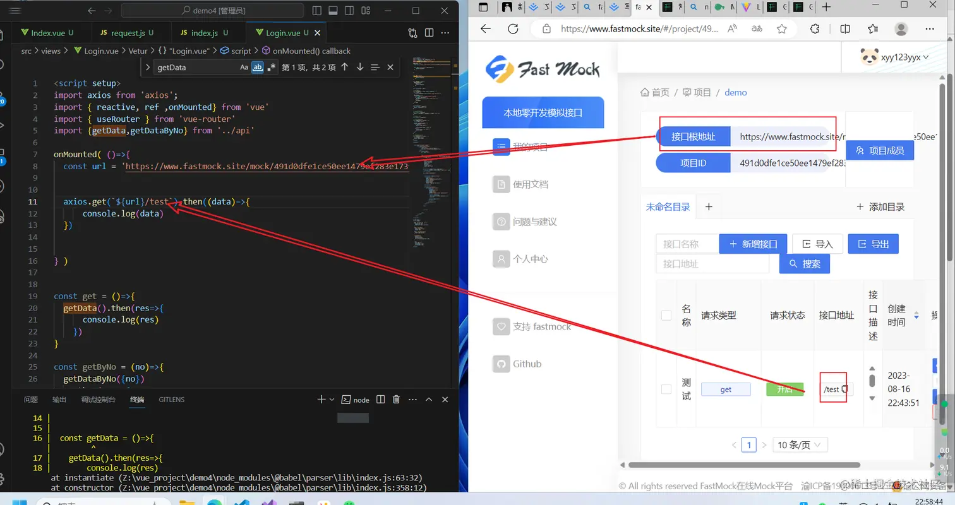Click the 使用文档 sidebar item
The width and height of the screenshot is (955, 505).
[x=520, y=184]
